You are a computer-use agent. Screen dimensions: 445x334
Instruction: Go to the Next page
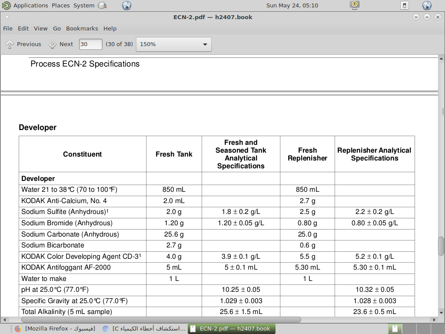click(x=60, y=44)
